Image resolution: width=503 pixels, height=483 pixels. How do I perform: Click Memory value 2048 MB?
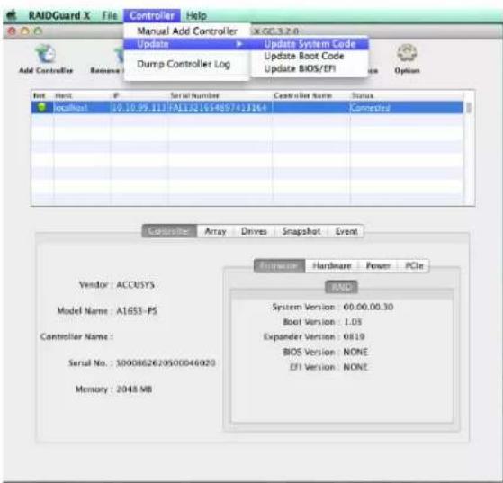point(134,389)
